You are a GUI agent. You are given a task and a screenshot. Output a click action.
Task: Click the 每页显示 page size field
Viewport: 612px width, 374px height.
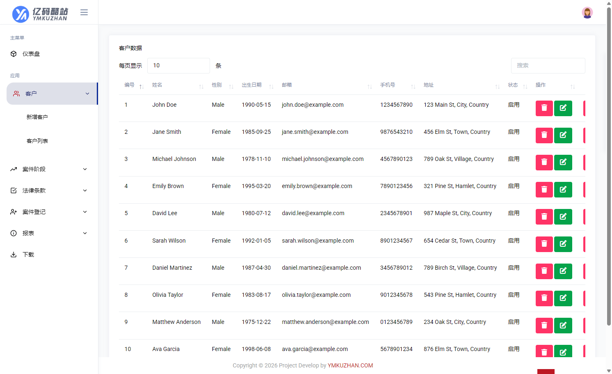[178, 66]
